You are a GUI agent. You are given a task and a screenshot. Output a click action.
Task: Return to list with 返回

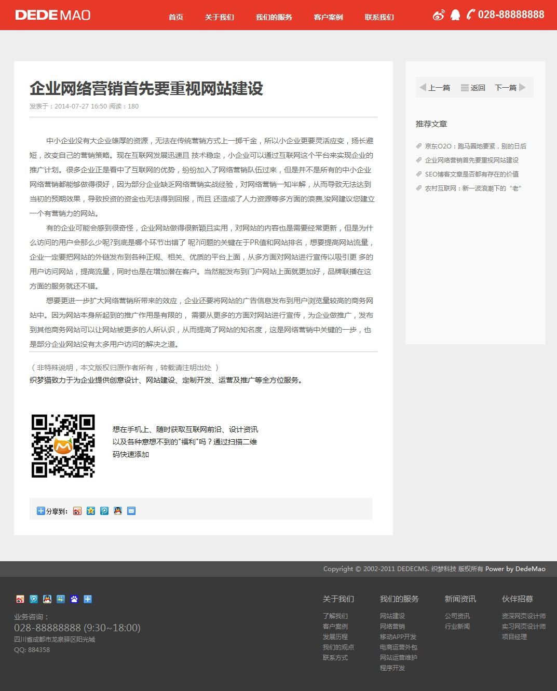click(x=473, y=88)
